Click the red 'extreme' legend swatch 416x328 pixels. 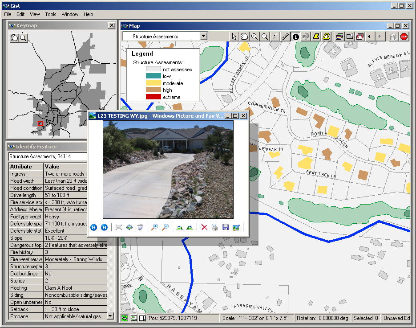coord(153,97)
